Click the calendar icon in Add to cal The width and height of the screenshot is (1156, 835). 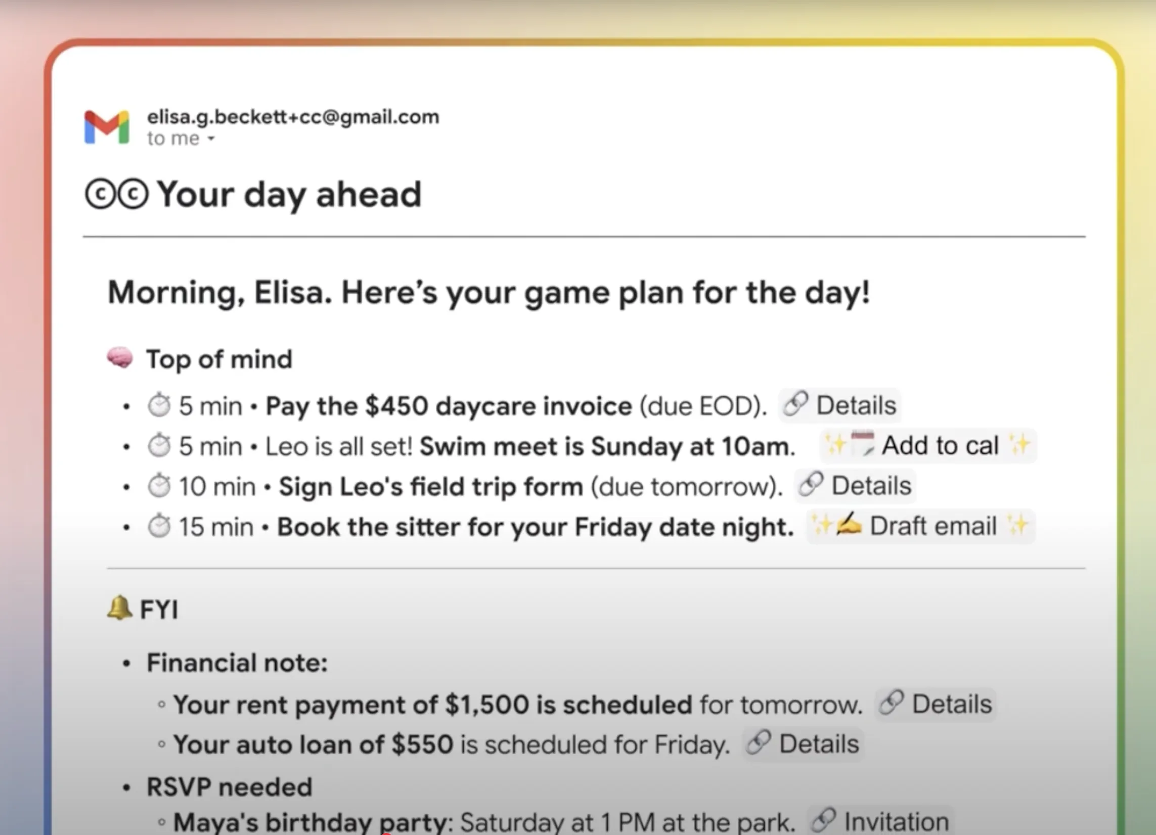[x=862, y=444]
